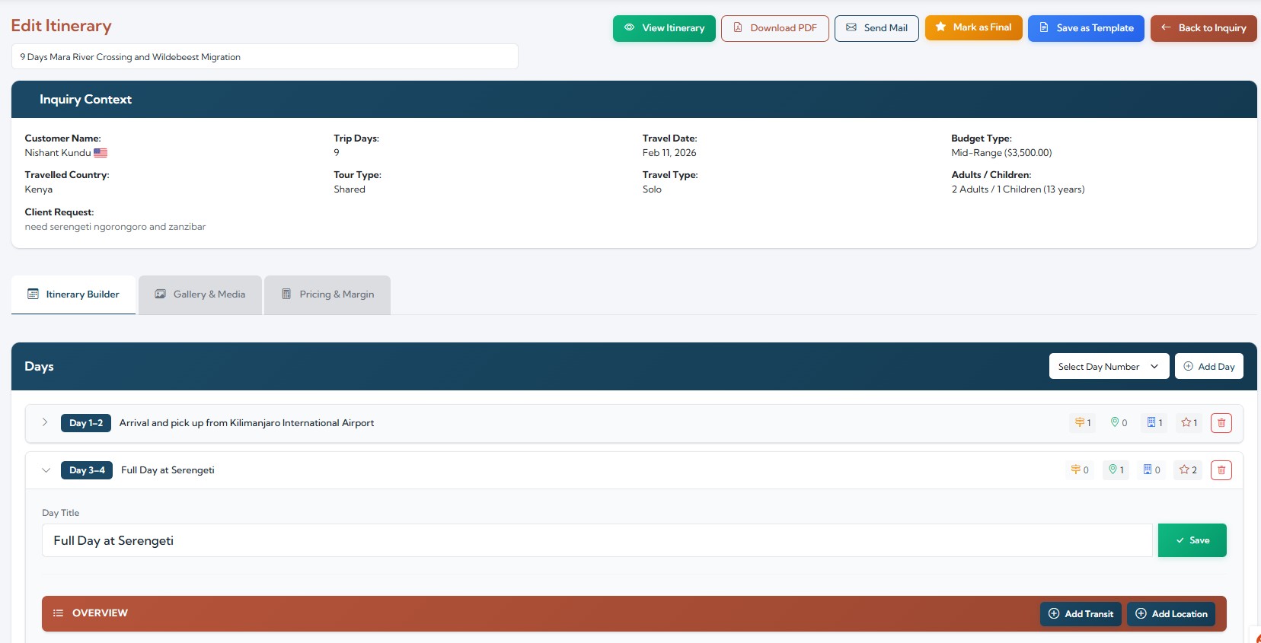Click the location pin count on Day 3–4
The image size is (1261, 643).
pos(1116,470)
